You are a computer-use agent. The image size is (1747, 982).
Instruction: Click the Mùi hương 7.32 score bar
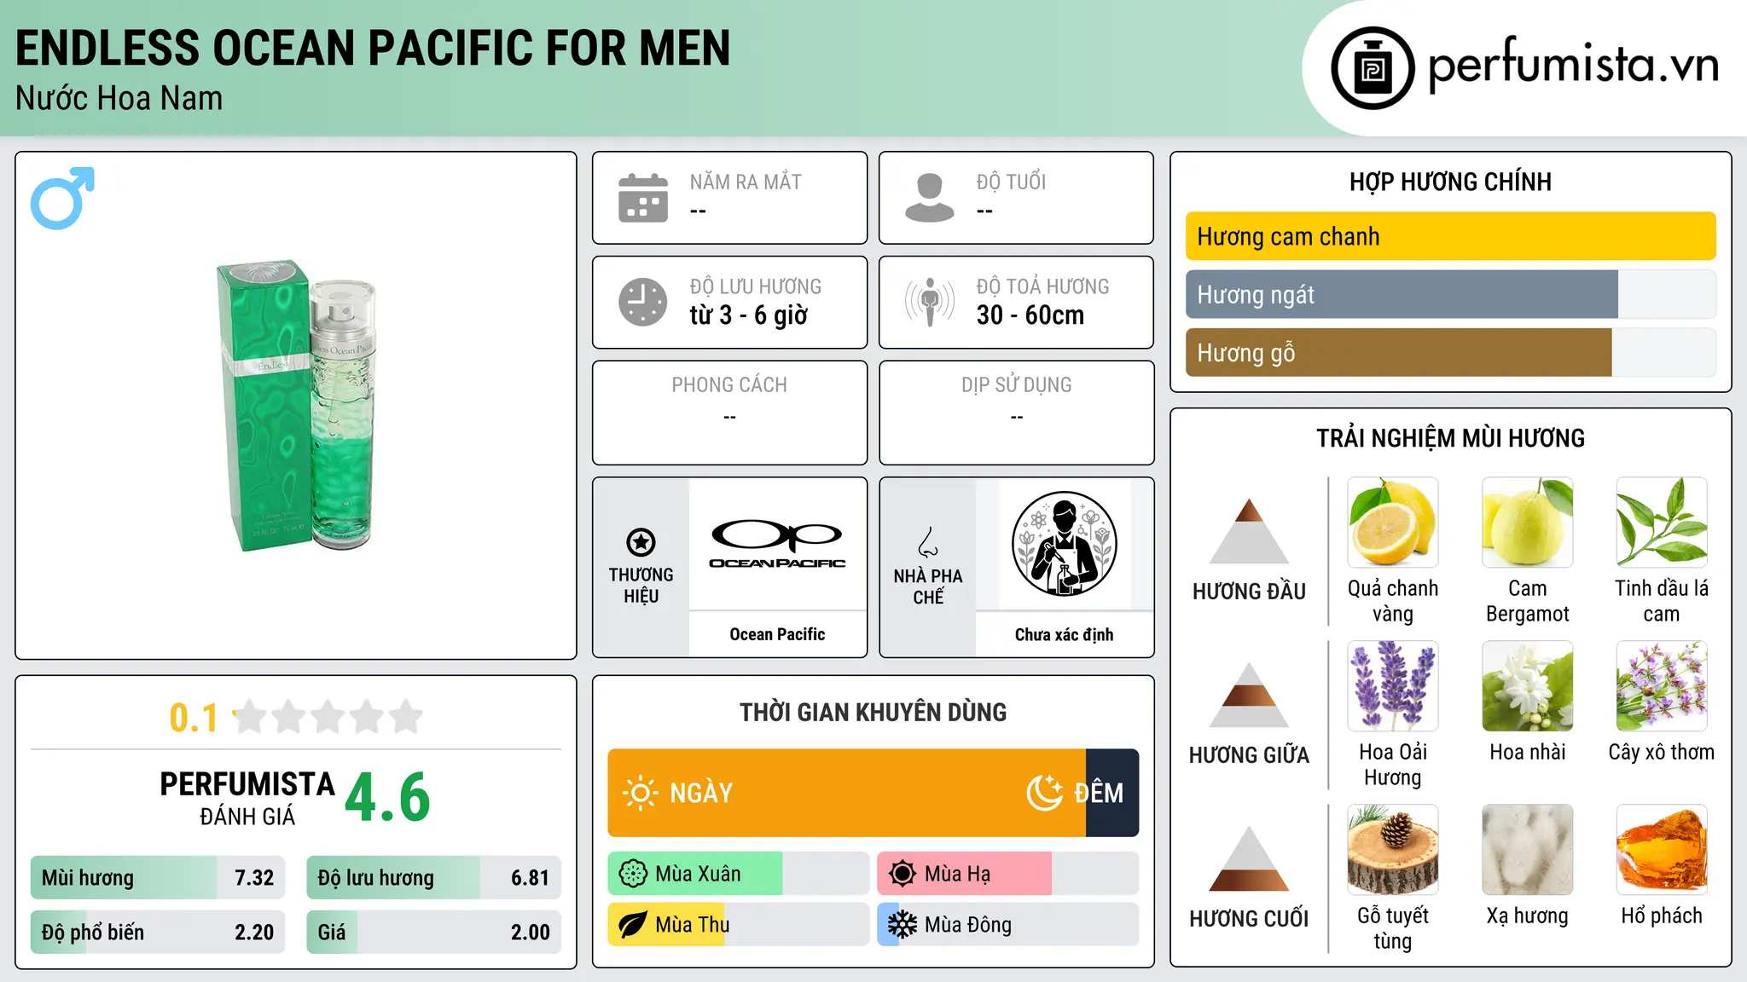(158, 877)
